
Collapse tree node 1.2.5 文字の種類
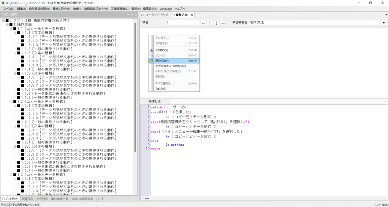[x=15, y=146]
